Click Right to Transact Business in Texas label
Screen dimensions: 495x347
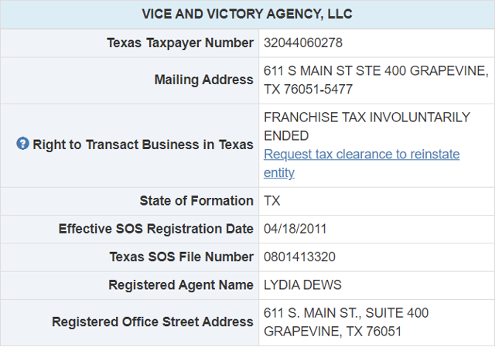[x=143, y=145]
